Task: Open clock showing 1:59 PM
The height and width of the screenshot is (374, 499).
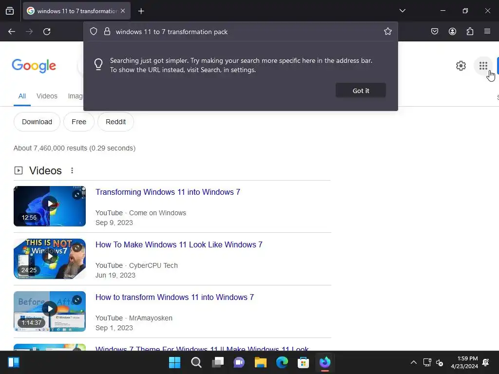Action: [x=464, y=362]
